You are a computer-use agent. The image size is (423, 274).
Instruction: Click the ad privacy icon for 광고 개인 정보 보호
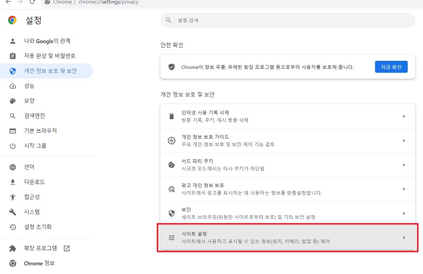pyautogui.click(x=171, y=189)
